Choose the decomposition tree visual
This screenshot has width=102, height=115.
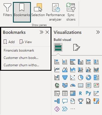tap(57, 101)
